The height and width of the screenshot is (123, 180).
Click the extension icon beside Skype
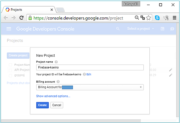(x=166, y=18)
